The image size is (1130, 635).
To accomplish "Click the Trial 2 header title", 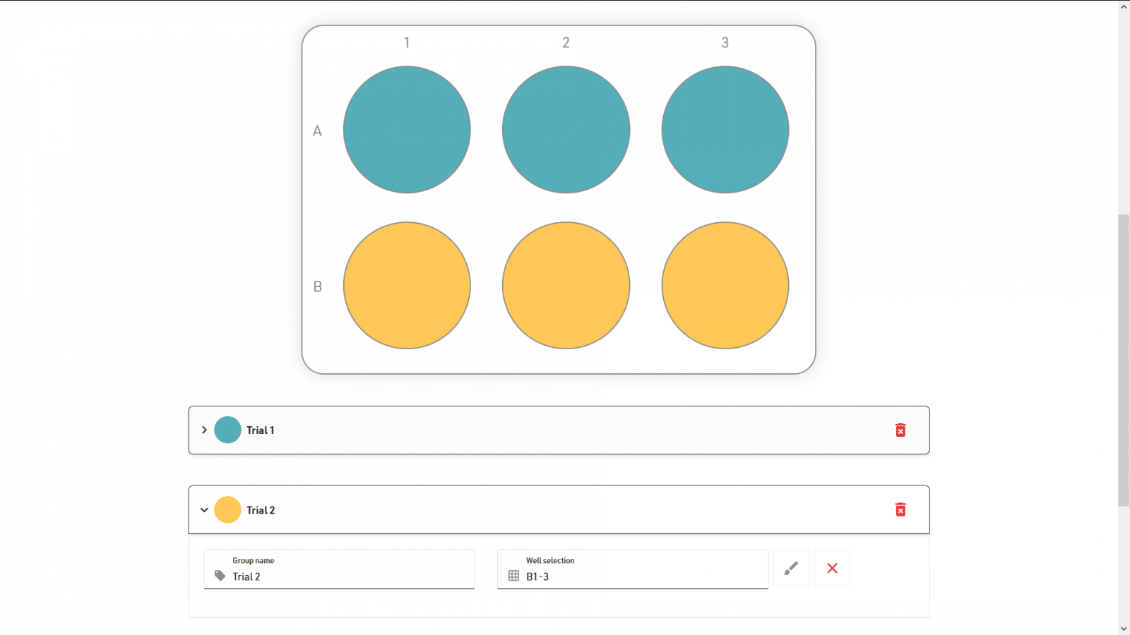I will pos(261,510).
